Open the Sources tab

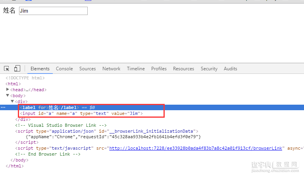point(87,69)
